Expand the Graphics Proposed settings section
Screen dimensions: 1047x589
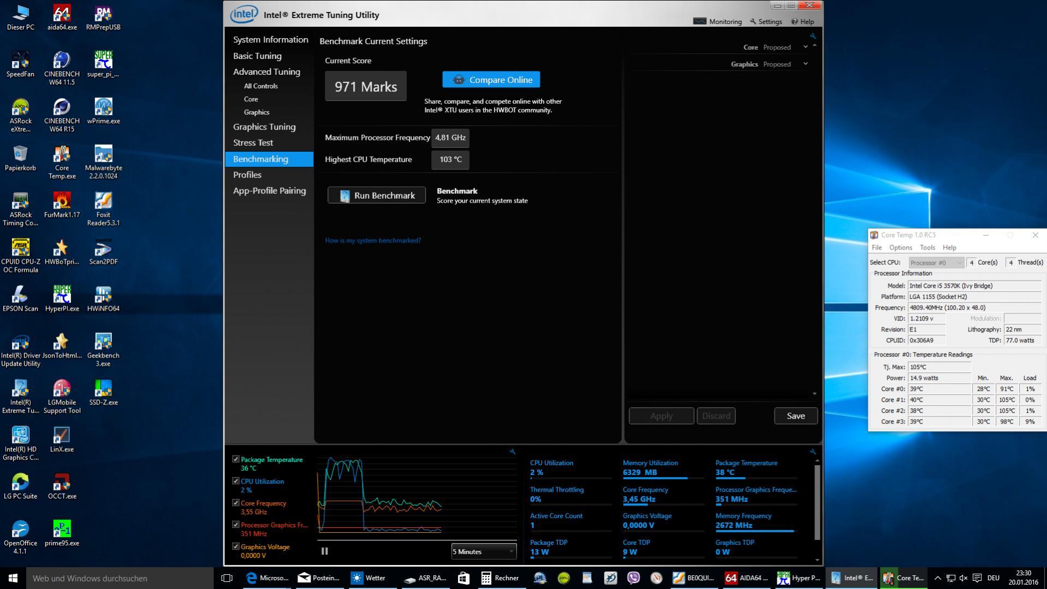[805, 64]
